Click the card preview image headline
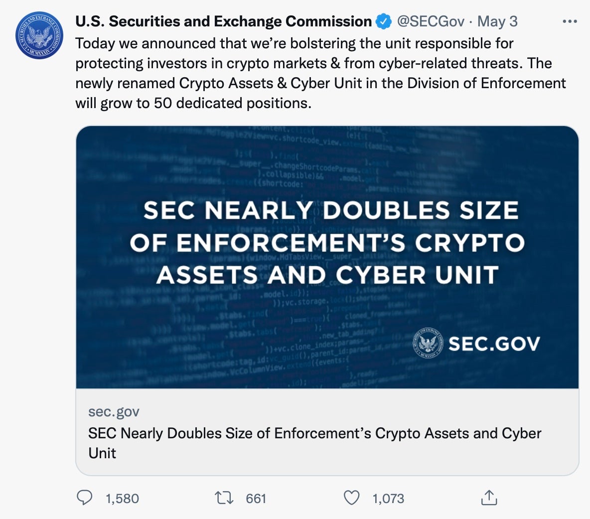Viewport: 590px width, 519px height. tap(327, 243)
